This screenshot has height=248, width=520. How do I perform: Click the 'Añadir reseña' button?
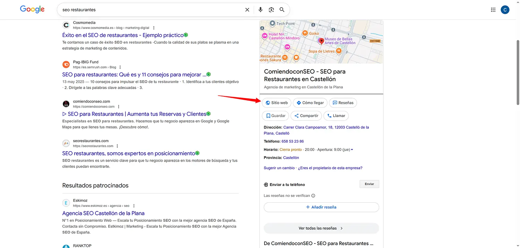[x=321, y=207]
